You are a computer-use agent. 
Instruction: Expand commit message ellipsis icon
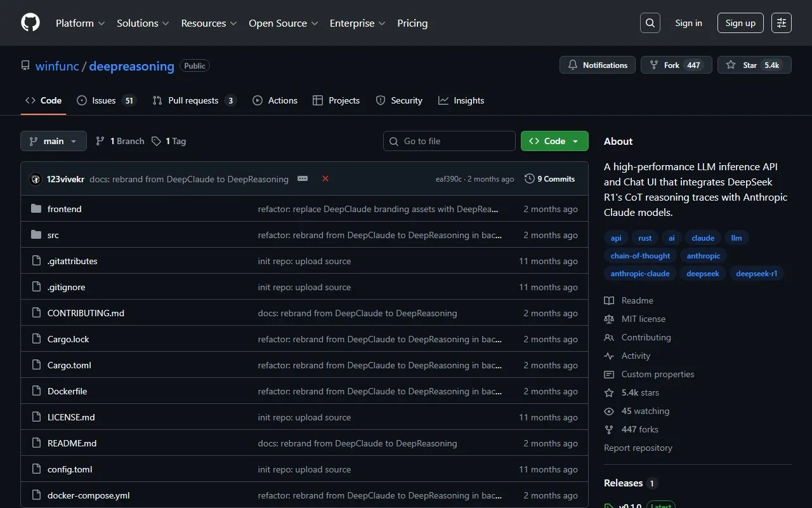pos(303,179)
